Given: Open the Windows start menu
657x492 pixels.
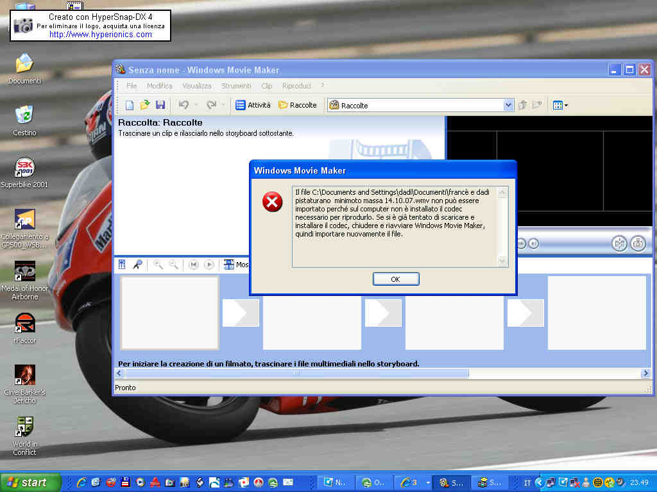Looking at the screenshot, I should point(30,482).
